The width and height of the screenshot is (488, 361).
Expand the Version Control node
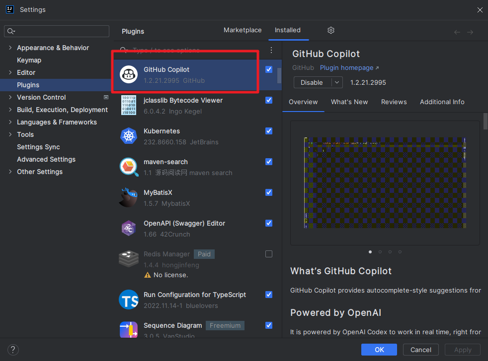[10, 97]
